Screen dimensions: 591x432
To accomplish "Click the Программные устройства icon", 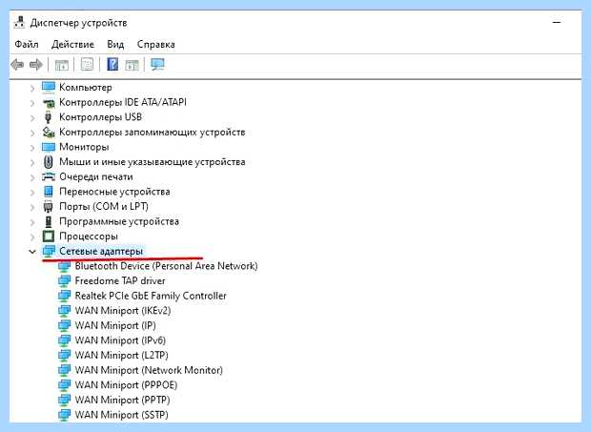I will pos(49,221).
